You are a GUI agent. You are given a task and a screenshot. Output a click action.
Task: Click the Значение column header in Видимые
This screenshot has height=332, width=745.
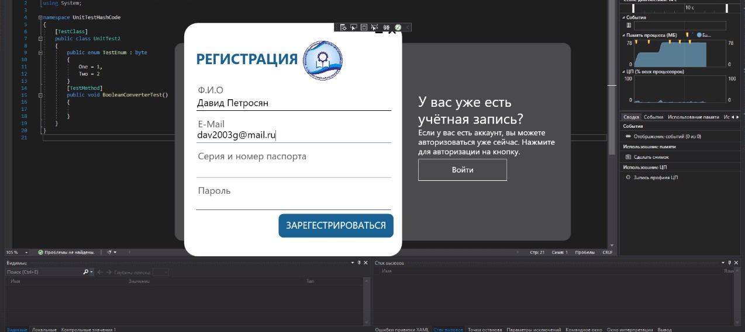(x=139, y=281)
